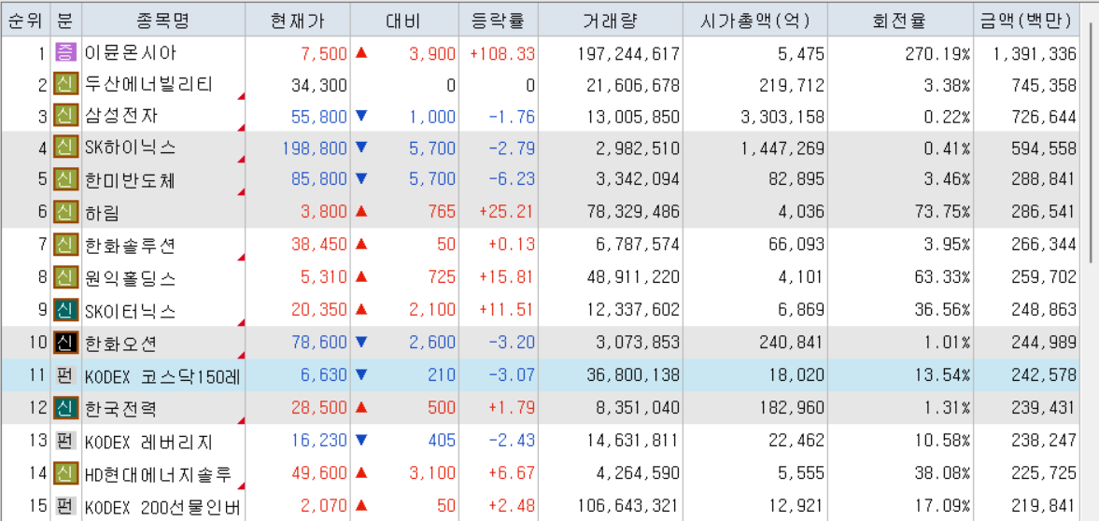Click the 회전율 column header

(899, 21)
